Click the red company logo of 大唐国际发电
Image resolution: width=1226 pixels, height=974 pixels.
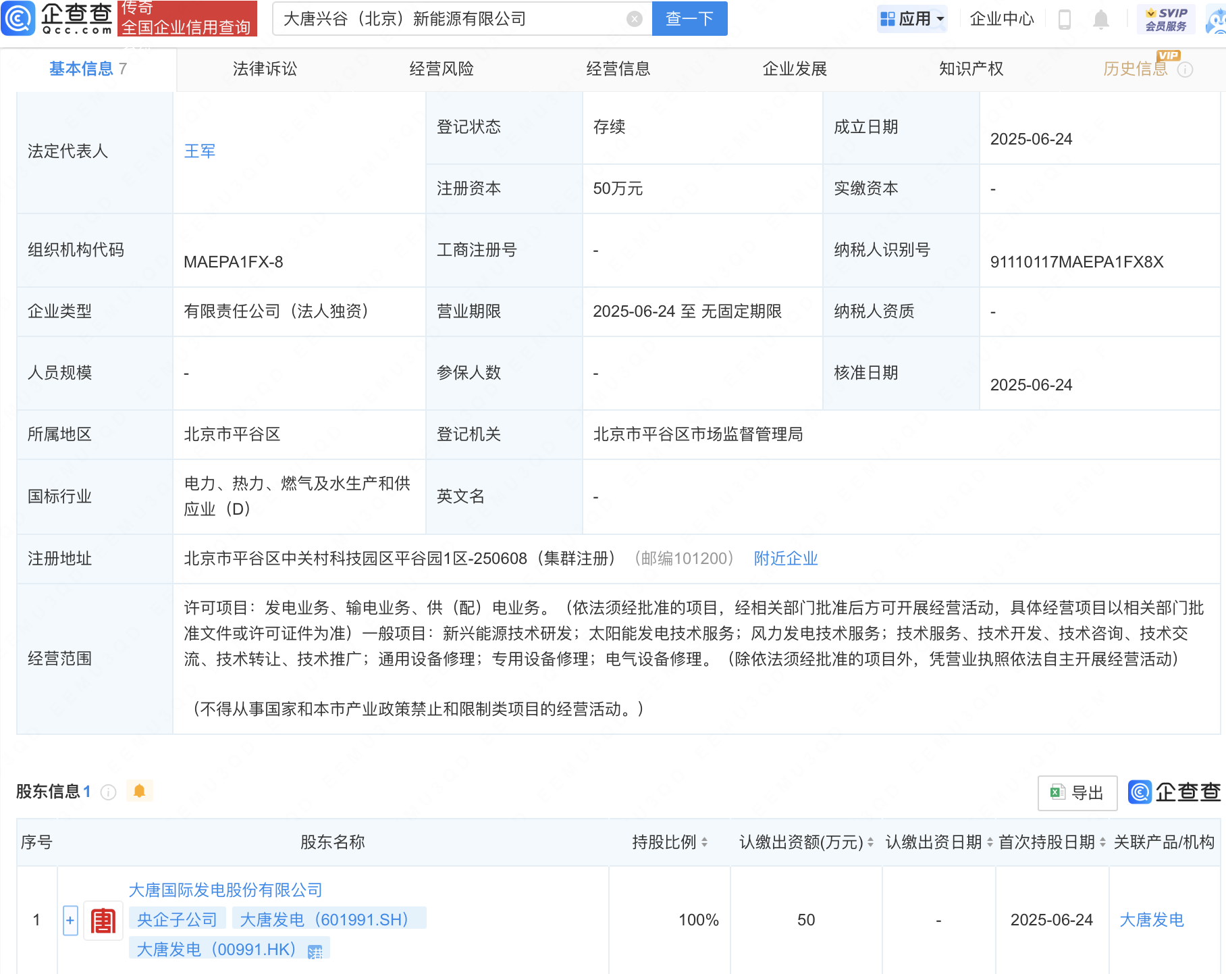pyautogui.click(x=103, y=920)
